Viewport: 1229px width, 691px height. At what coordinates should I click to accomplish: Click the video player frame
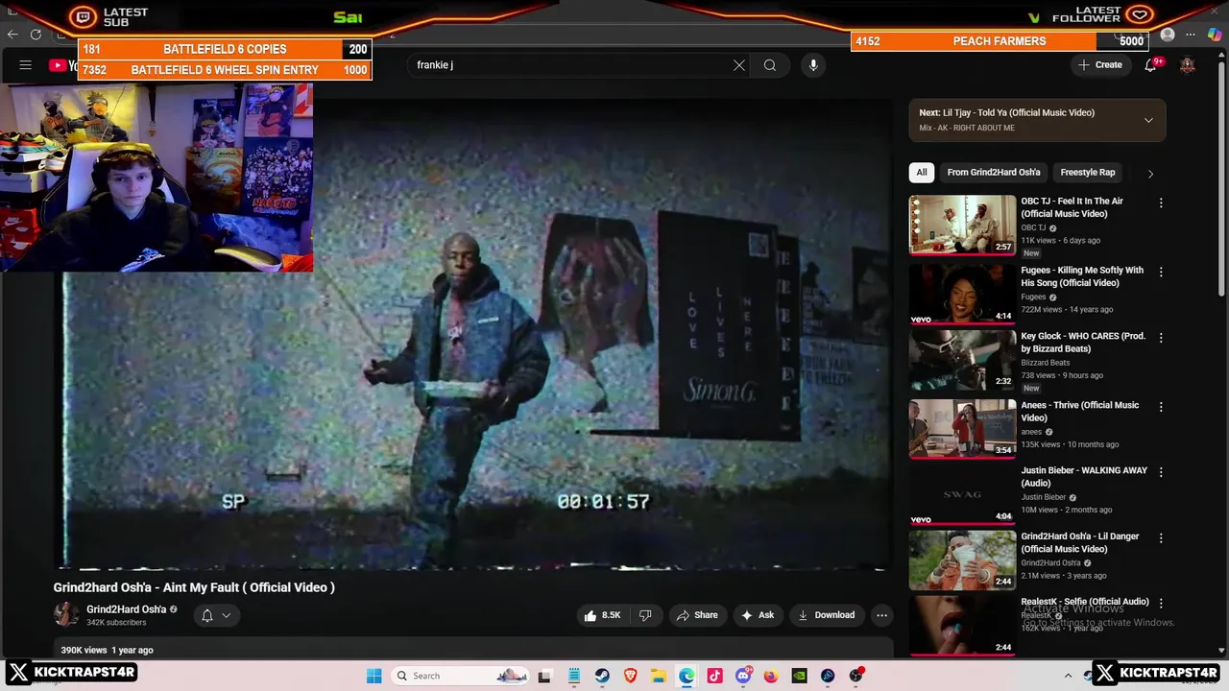click(x=473, y=336)
